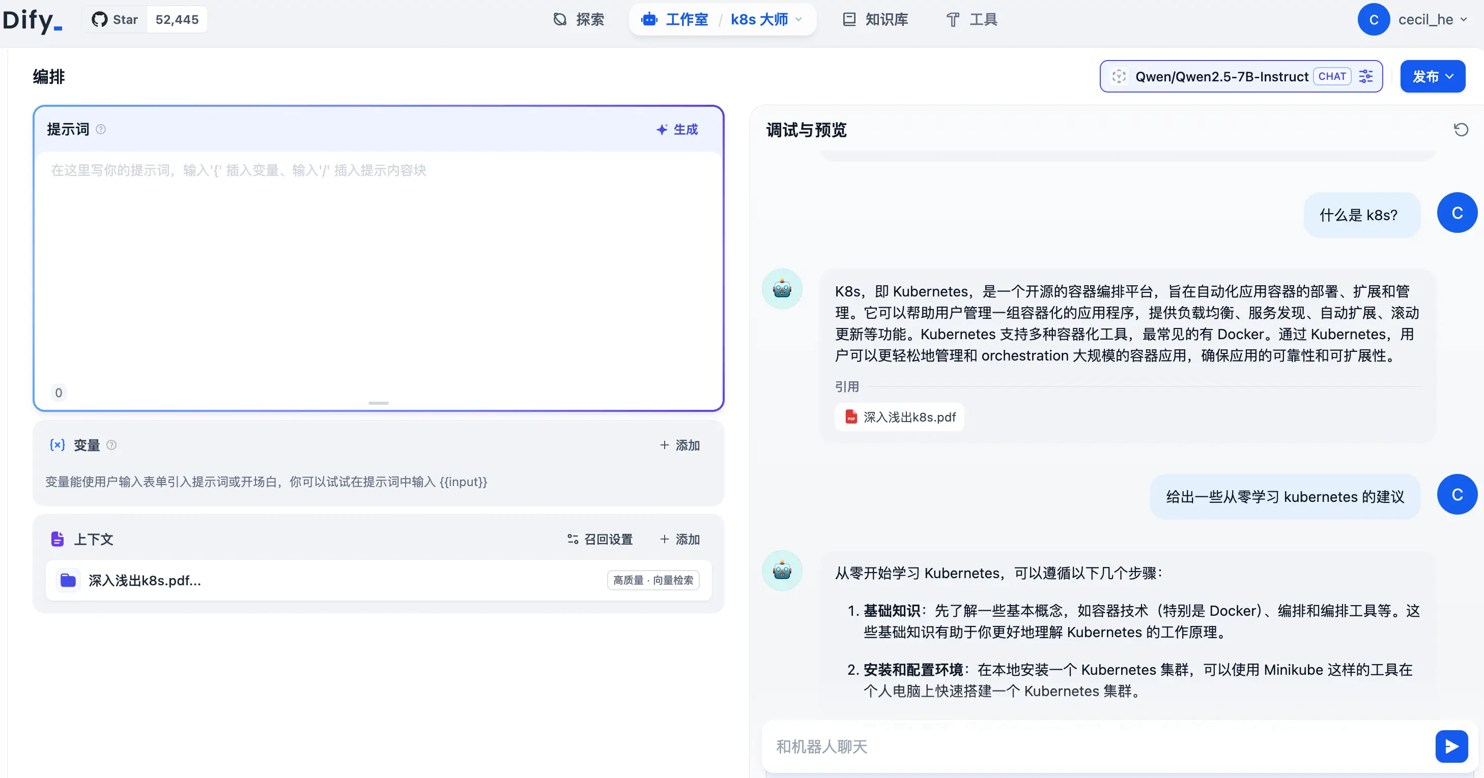The width and height of the screenshot is (1484, 778).
Task: Click the 安装和配置环境 step text
Action: point(913,670)
